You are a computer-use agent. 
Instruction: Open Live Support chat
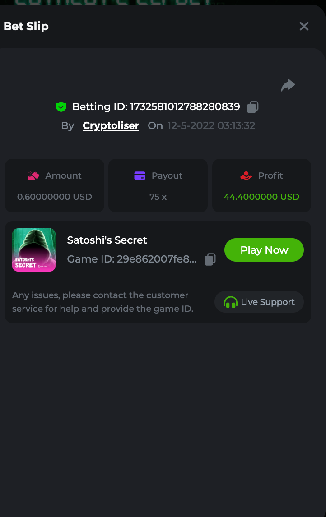(x=259, y=302)
